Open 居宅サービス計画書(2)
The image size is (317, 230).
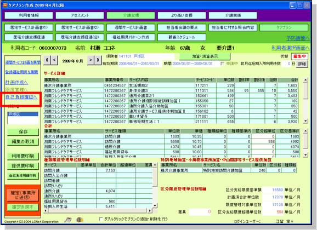(80, 27)
